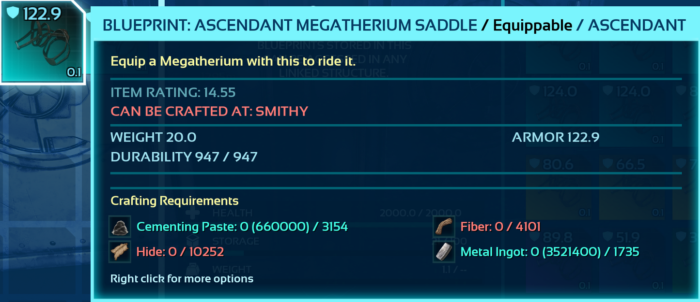Click the shield icon on the selected blueprint
700x302 pixels.
click(14, 13)
